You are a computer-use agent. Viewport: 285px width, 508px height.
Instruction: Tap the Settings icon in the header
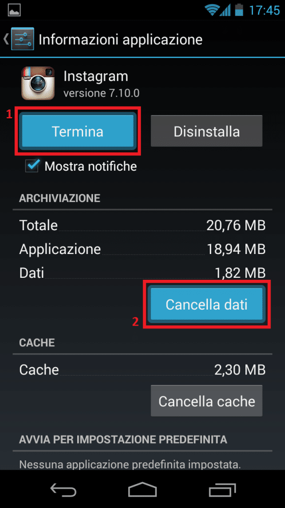(22, 39)
